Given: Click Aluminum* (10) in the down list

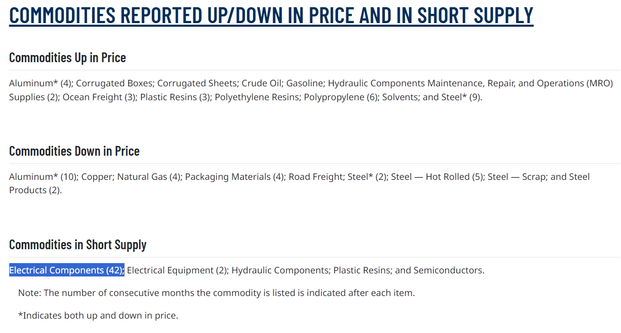Looking at the screenshot, I should click(43, 177).
